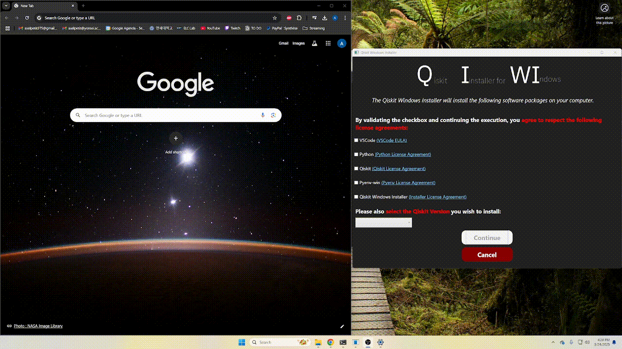Go forward in Chrome
622x349 pixels.
tap(17, 18)
